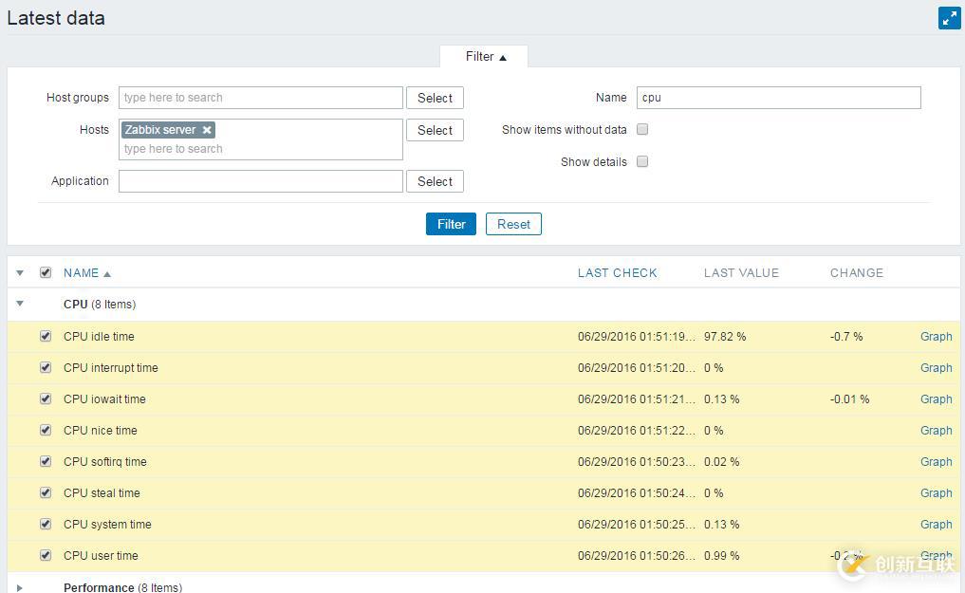Remove Zabbix server host with its x icon
The image size is (965, 593).
pos(206,130)
